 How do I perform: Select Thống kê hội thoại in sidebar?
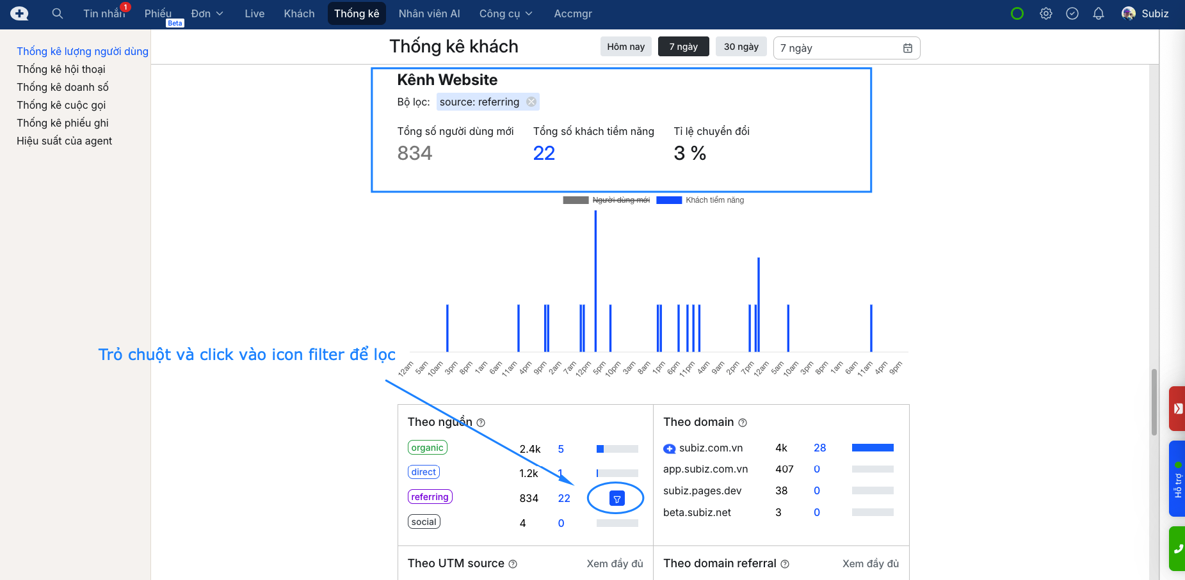click(x=61, y=69)
